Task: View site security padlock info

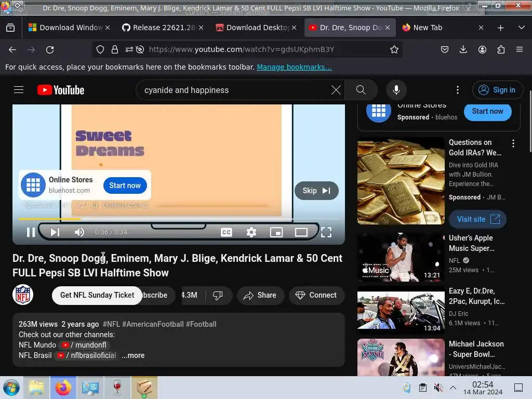Action: pos(115,49)
